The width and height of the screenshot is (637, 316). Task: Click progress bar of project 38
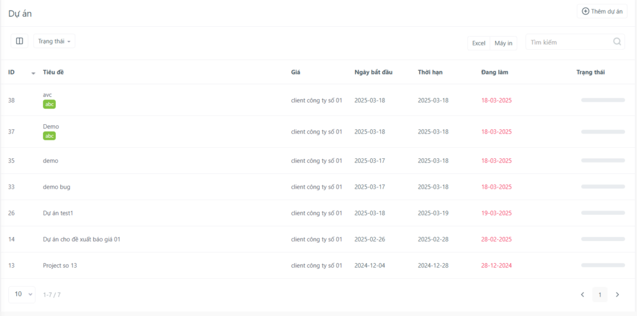603,100
